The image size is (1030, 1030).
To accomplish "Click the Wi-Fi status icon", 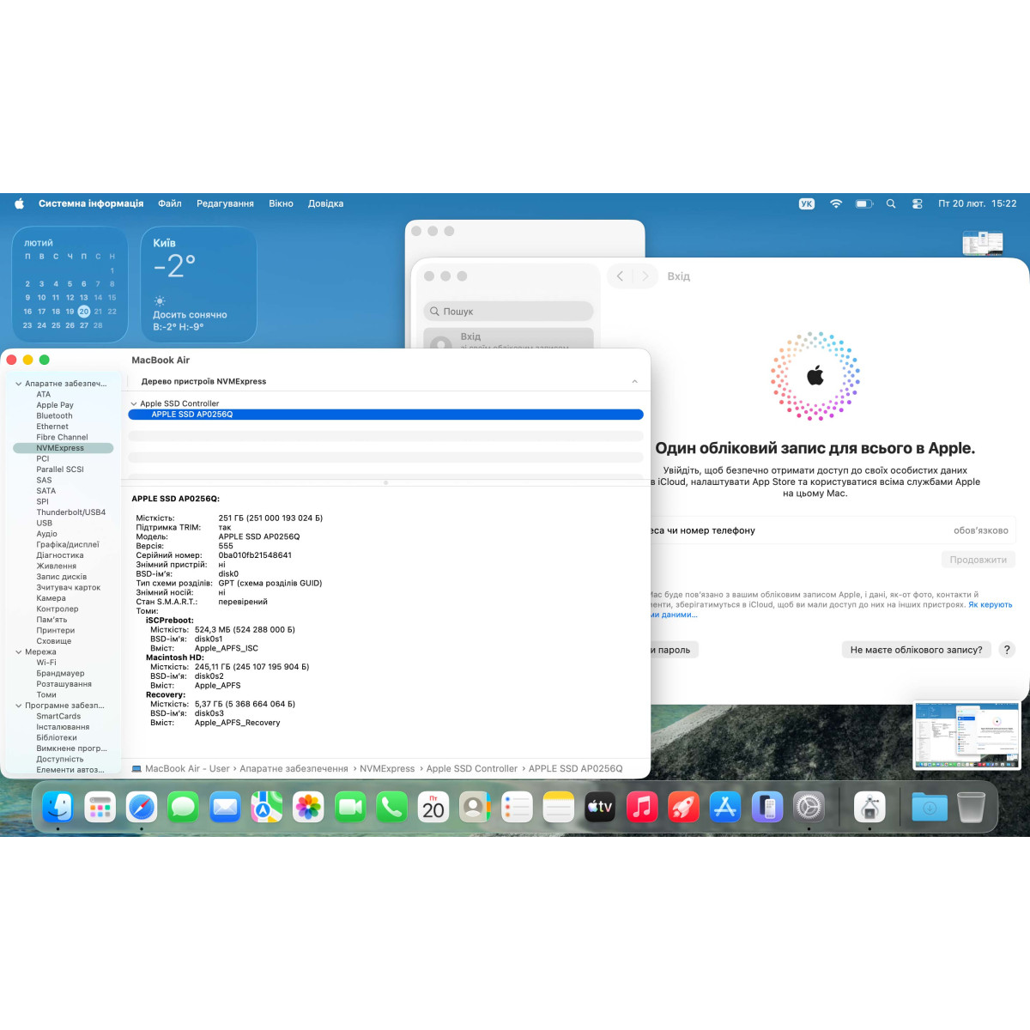I will coord(836,203).
